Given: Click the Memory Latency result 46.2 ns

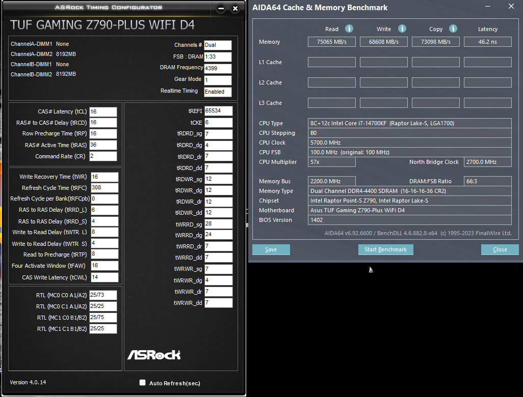Looking at the screenshot, I should click(488, 42).
